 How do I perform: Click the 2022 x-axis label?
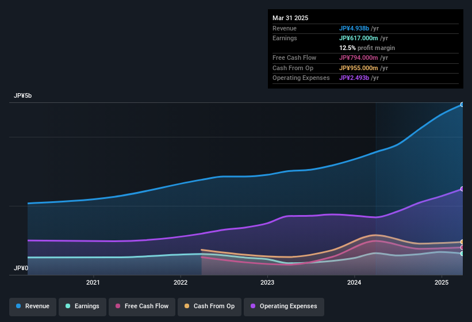181,282
